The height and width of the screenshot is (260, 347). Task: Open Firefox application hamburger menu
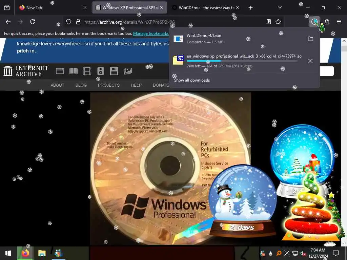click(x=339, y=22)
